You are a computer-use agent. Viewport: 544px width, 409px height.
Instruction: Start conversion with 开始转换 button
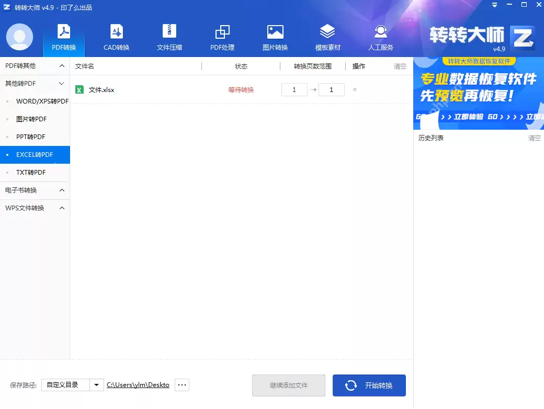click(x=369, y=385)
